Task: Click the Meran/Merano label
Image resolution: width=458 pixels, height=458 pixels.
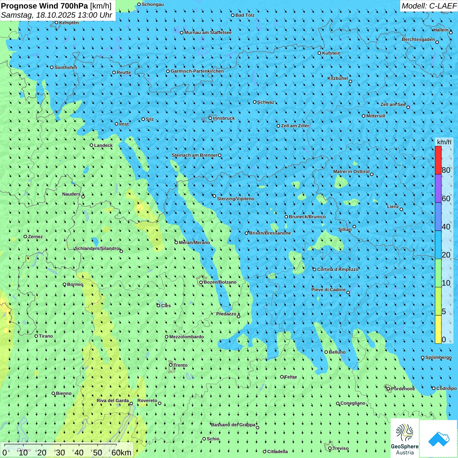Action: pos(194,242)
